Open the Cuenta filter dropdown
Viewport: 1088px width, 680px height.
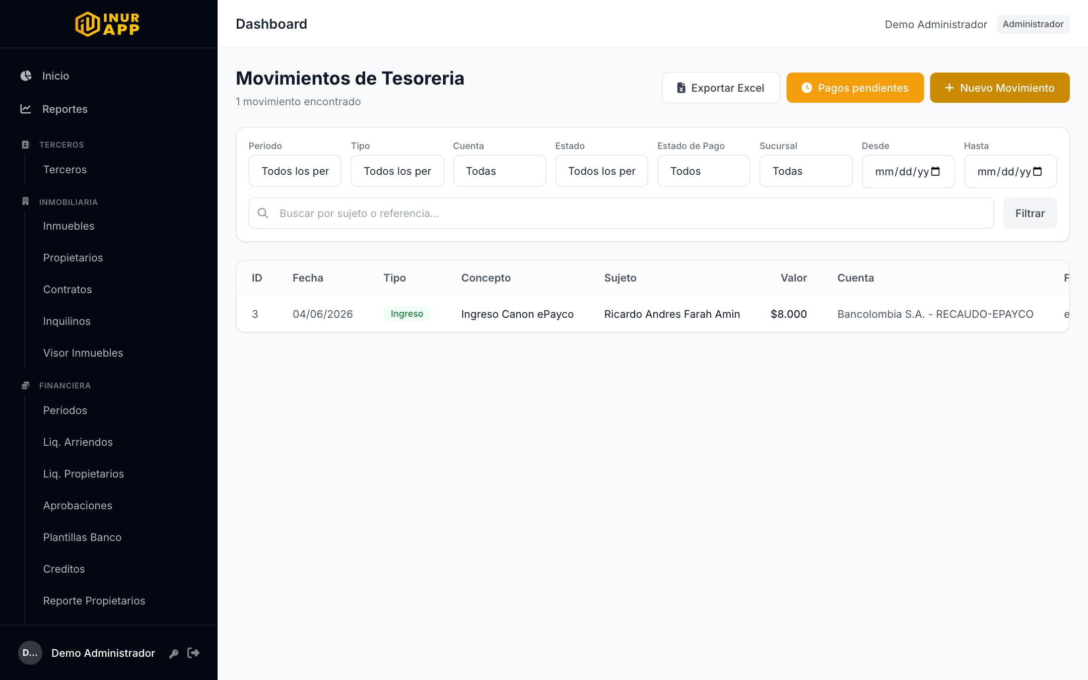pyautogui.click(x=500, y=171)
